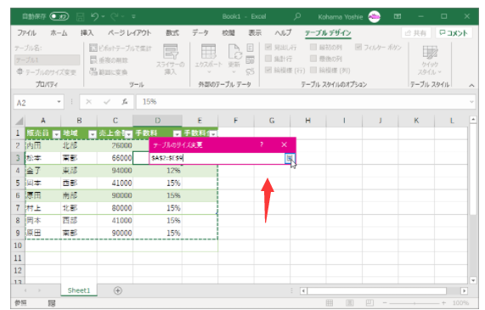Click the formula bar cancel X icon
The height and width of the screenshot is (310, 485).
pyautogui.click(x=89, y=102)
